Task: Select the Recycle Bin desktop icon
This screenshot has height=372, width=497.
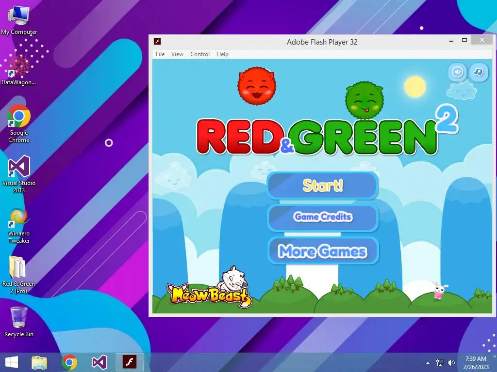Action: (x=19, y=322)
